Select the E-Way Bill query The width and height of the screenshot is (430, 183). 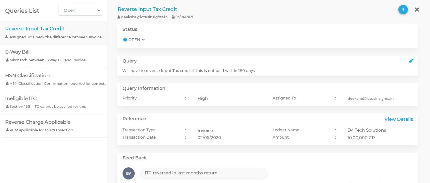[x=17, y=52]
